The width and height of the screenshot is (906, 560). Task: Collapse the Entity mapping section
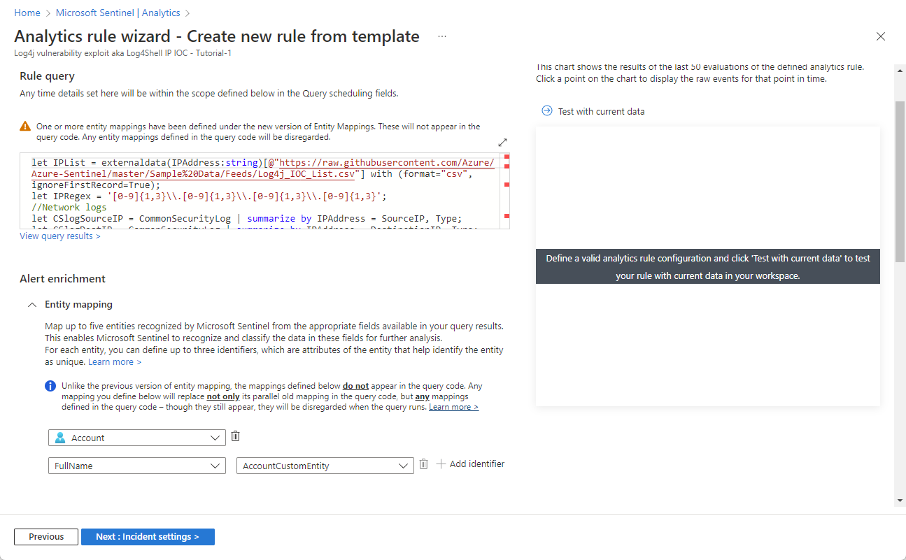pos(32,305)
